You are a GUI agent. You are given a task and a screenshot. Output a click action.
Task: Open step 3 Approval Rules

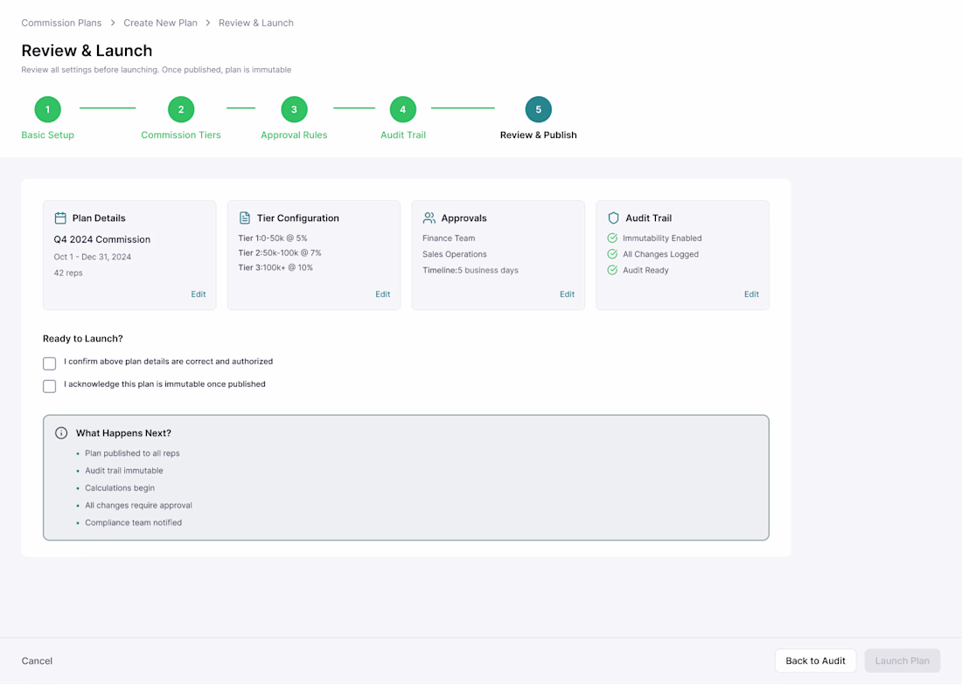294,109
